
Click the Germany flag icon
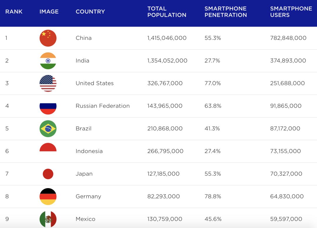(x=48, y=196)
